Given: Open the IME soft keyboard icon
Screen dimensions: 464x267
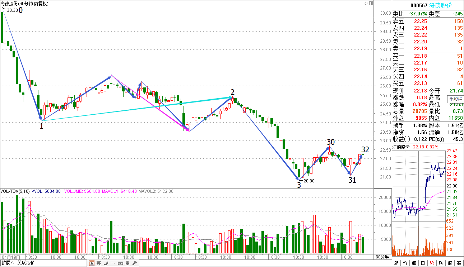Looking at the screenshot, I should point(120,263).
